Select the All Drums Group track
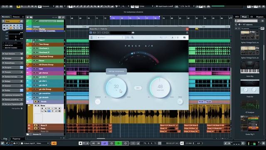The image size is (266, 150). tap(46, 65)
